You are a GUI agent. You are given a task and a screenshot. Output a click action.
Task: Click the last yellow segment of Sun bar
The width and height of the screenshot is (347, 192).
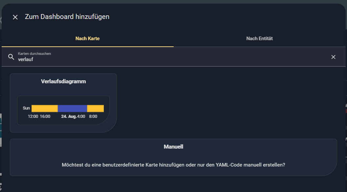(95, 108)
